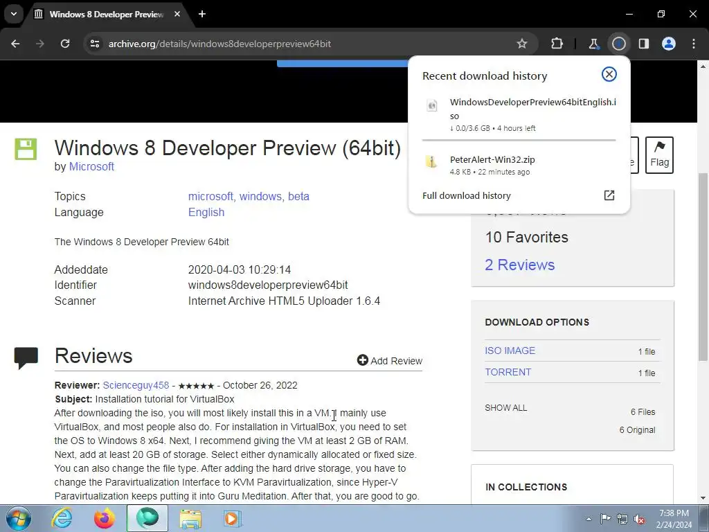Show hidden system tray icons
709x532 pixels.
tap(589, 519)
